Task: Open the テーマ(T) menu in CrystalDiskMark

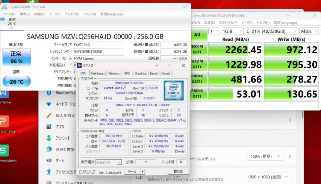Action: point(247,23)
